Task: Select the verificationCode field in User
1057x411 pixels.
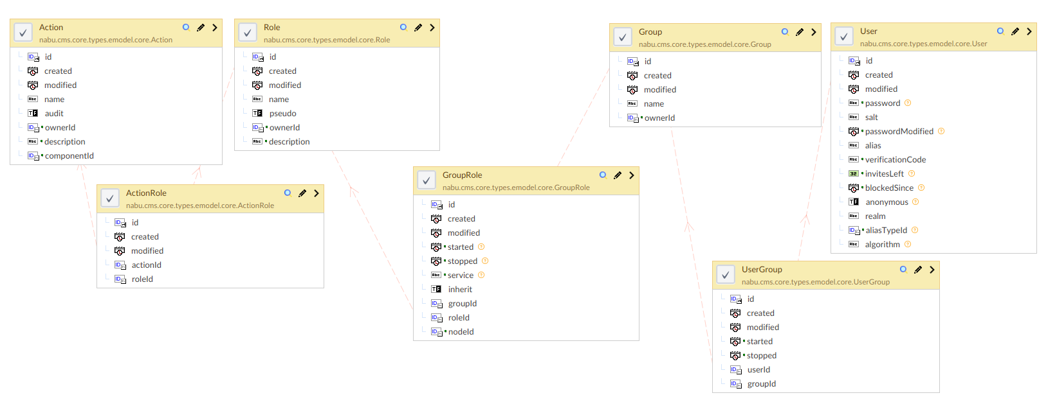Action: [895, 160]
